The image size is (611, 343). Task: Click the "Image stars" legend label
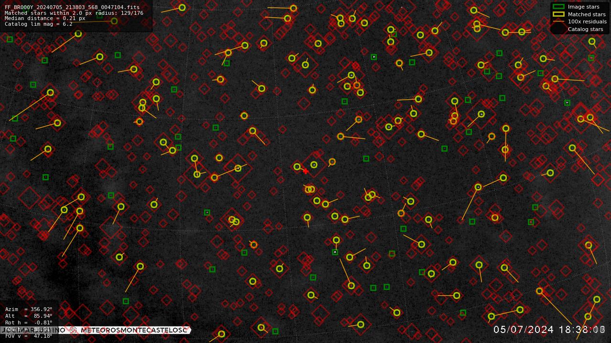click(583, 7)
